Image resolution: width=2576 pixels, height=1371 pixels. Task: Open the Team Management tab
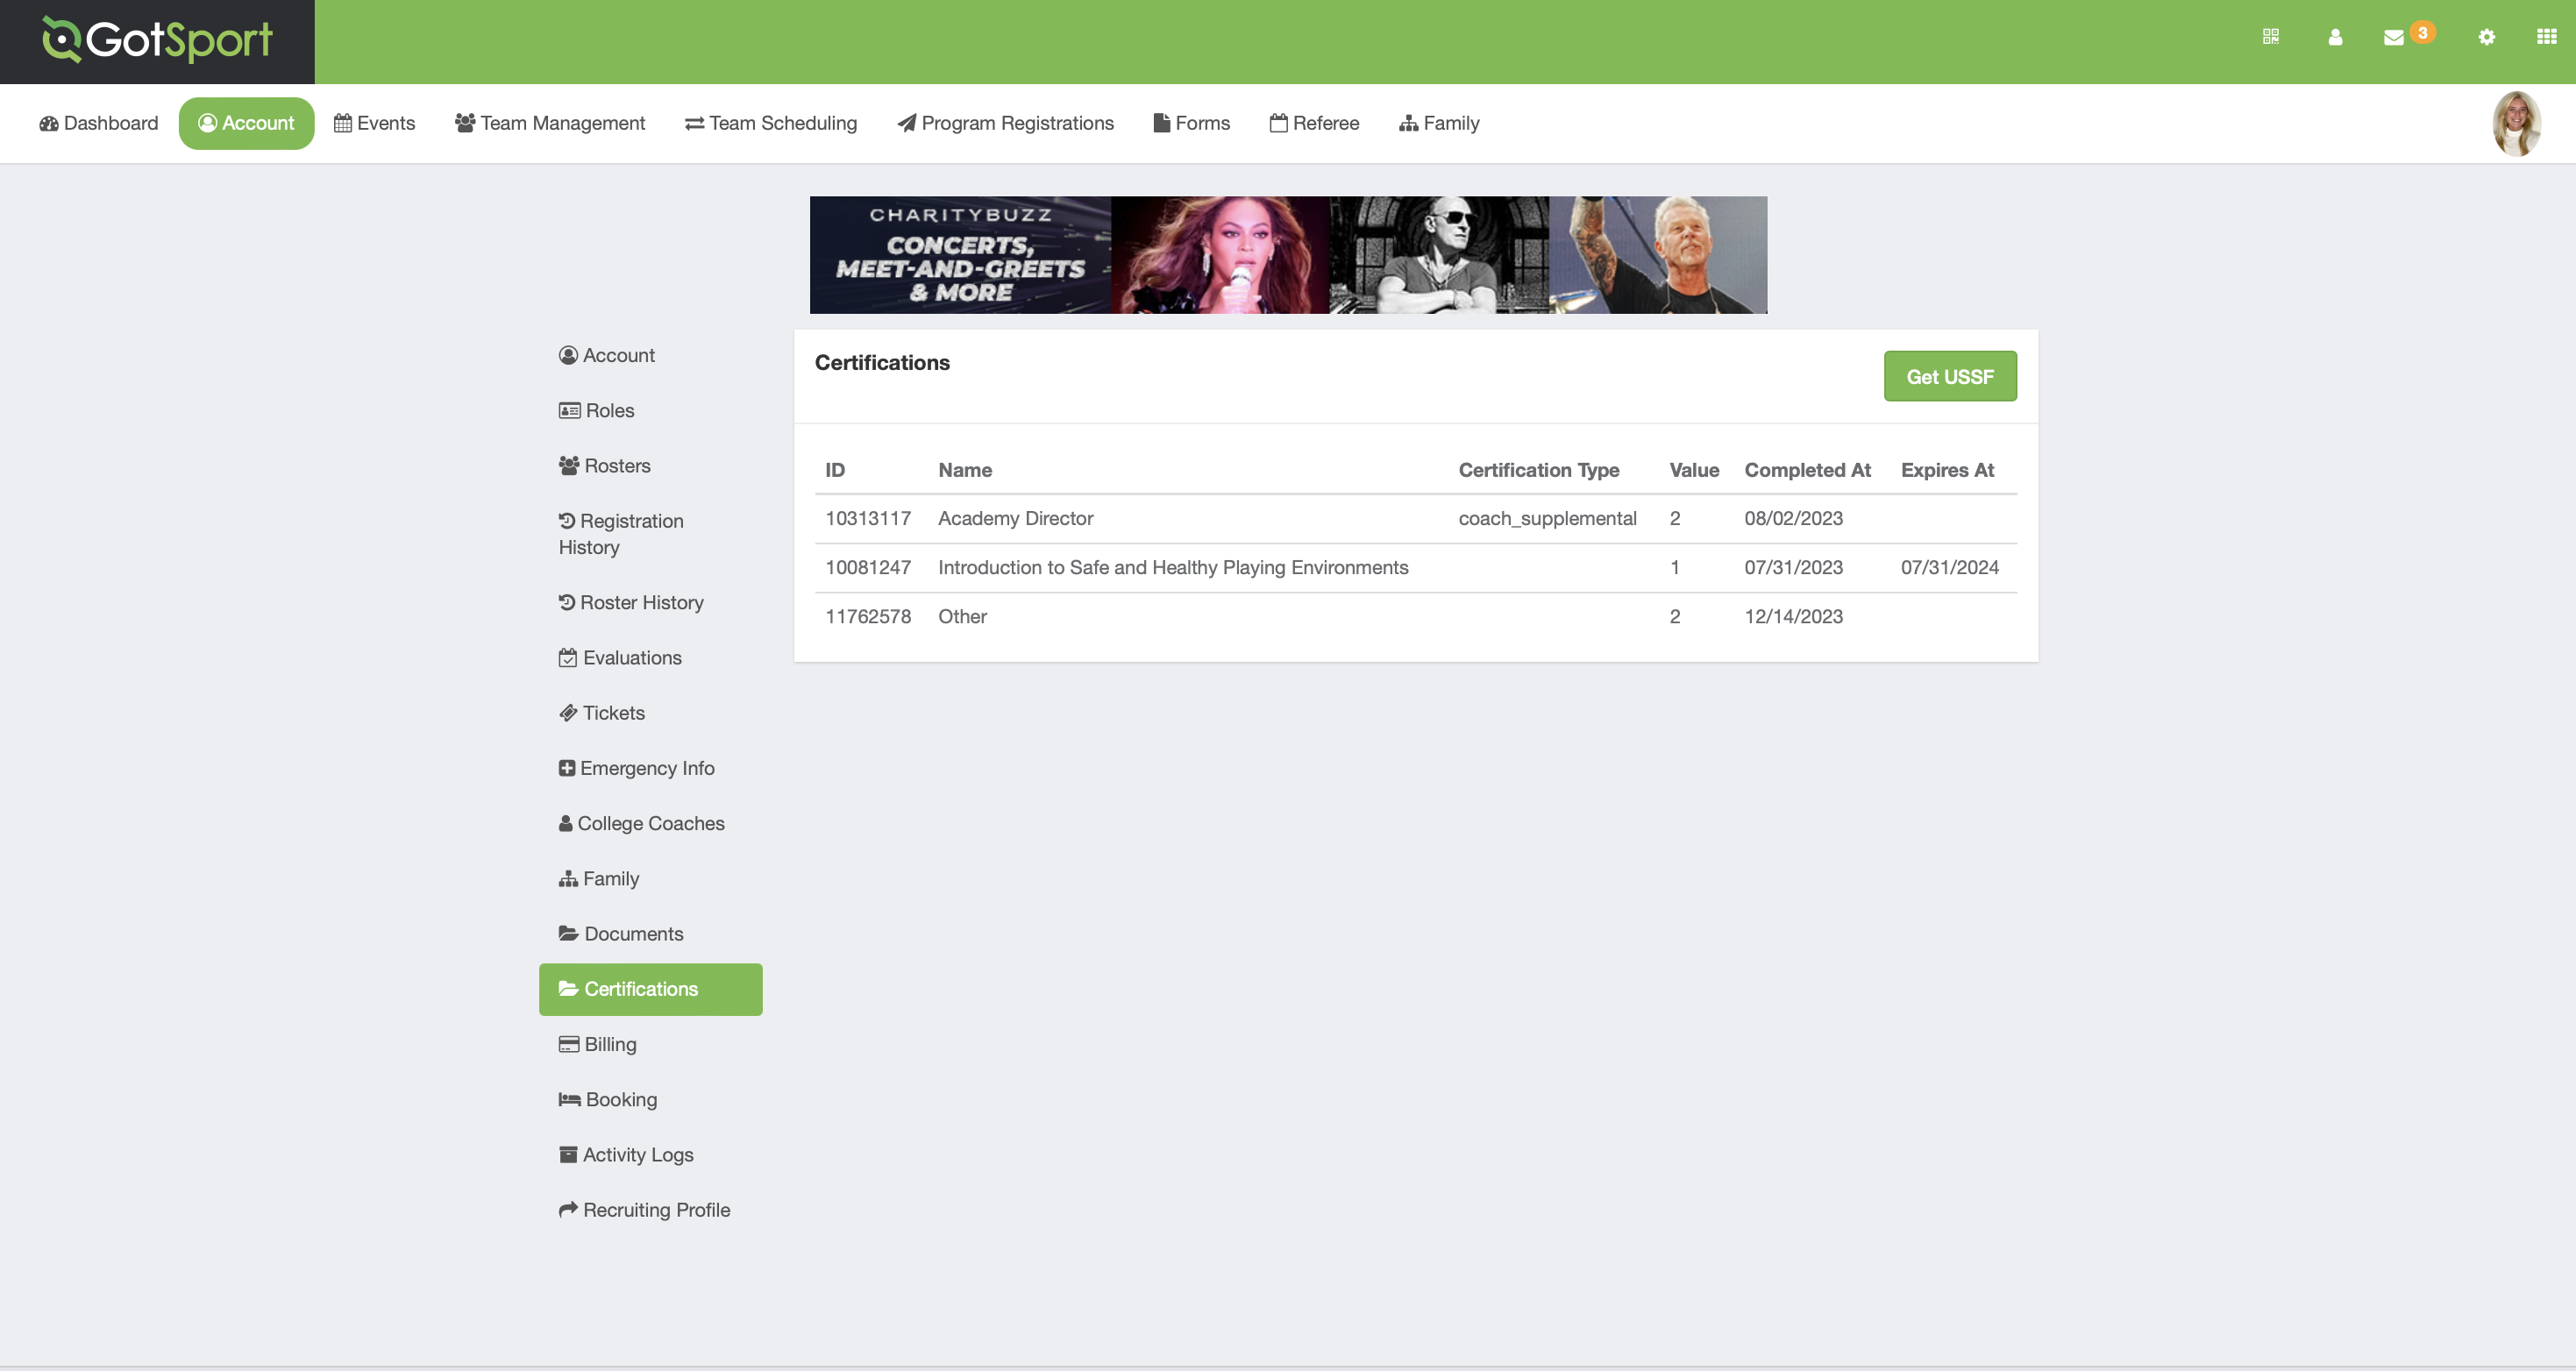click(549, 123)
